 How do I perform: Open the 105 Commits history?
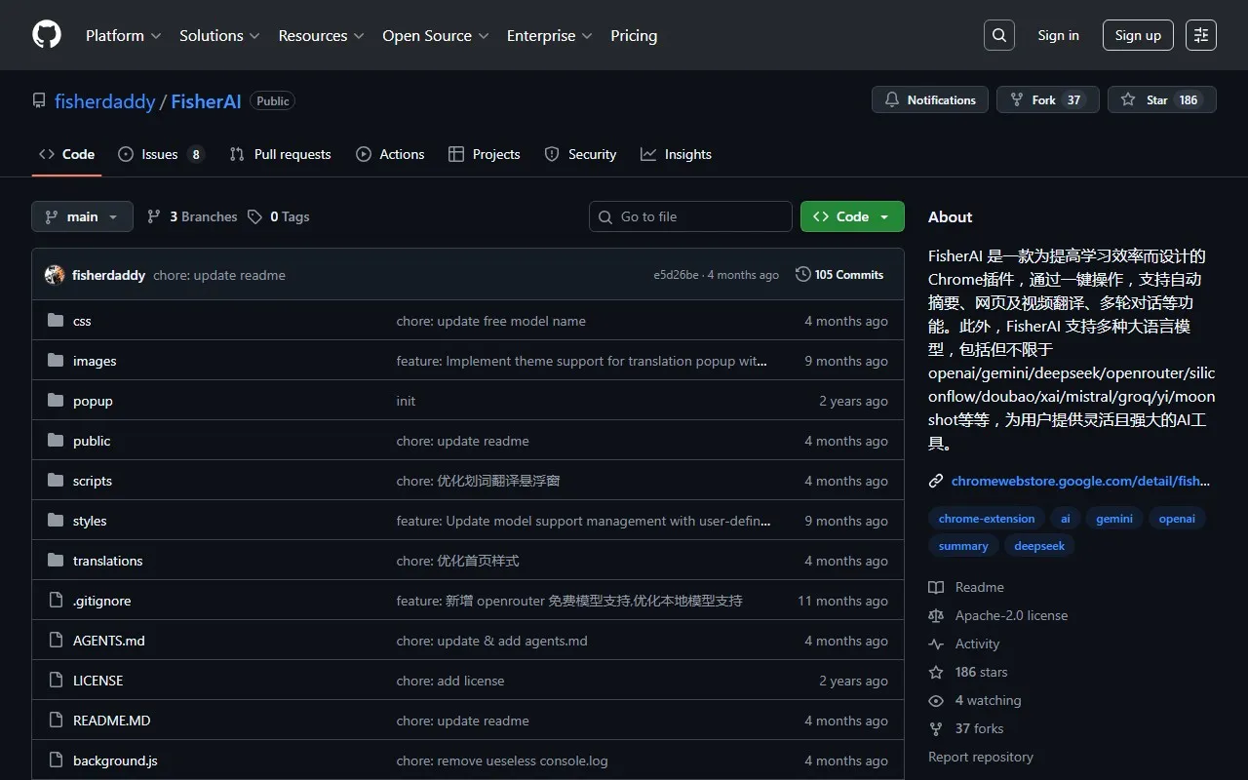839,275
